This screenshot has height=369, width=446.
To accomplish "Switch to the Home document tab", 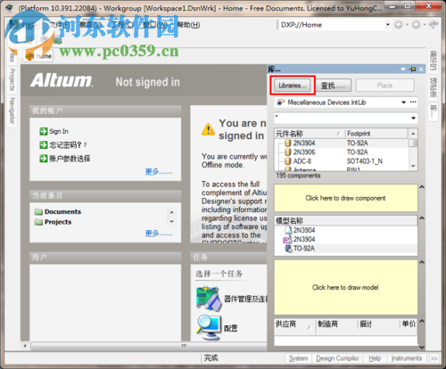I will click(x=38, y=56).
